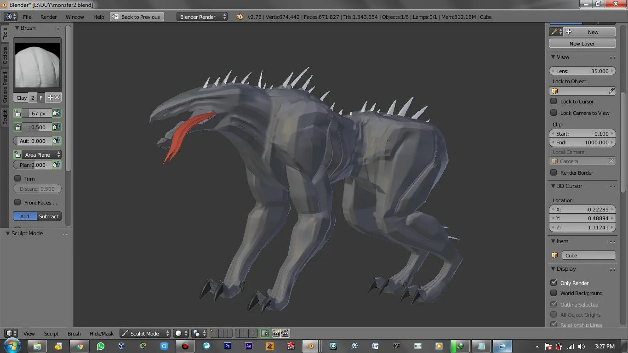This screenshot has height=353, width=628.
Task: Click the Windows Start button
Action: pos(11,346)
